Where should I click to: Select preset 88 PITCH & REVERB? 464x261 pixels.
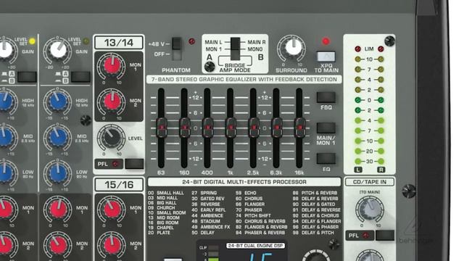(x=315, y=193)
